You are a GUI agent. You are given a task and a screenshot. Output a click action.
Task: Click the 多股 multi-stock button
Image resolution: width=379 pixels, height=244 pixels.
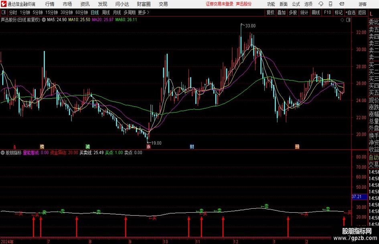293,12
